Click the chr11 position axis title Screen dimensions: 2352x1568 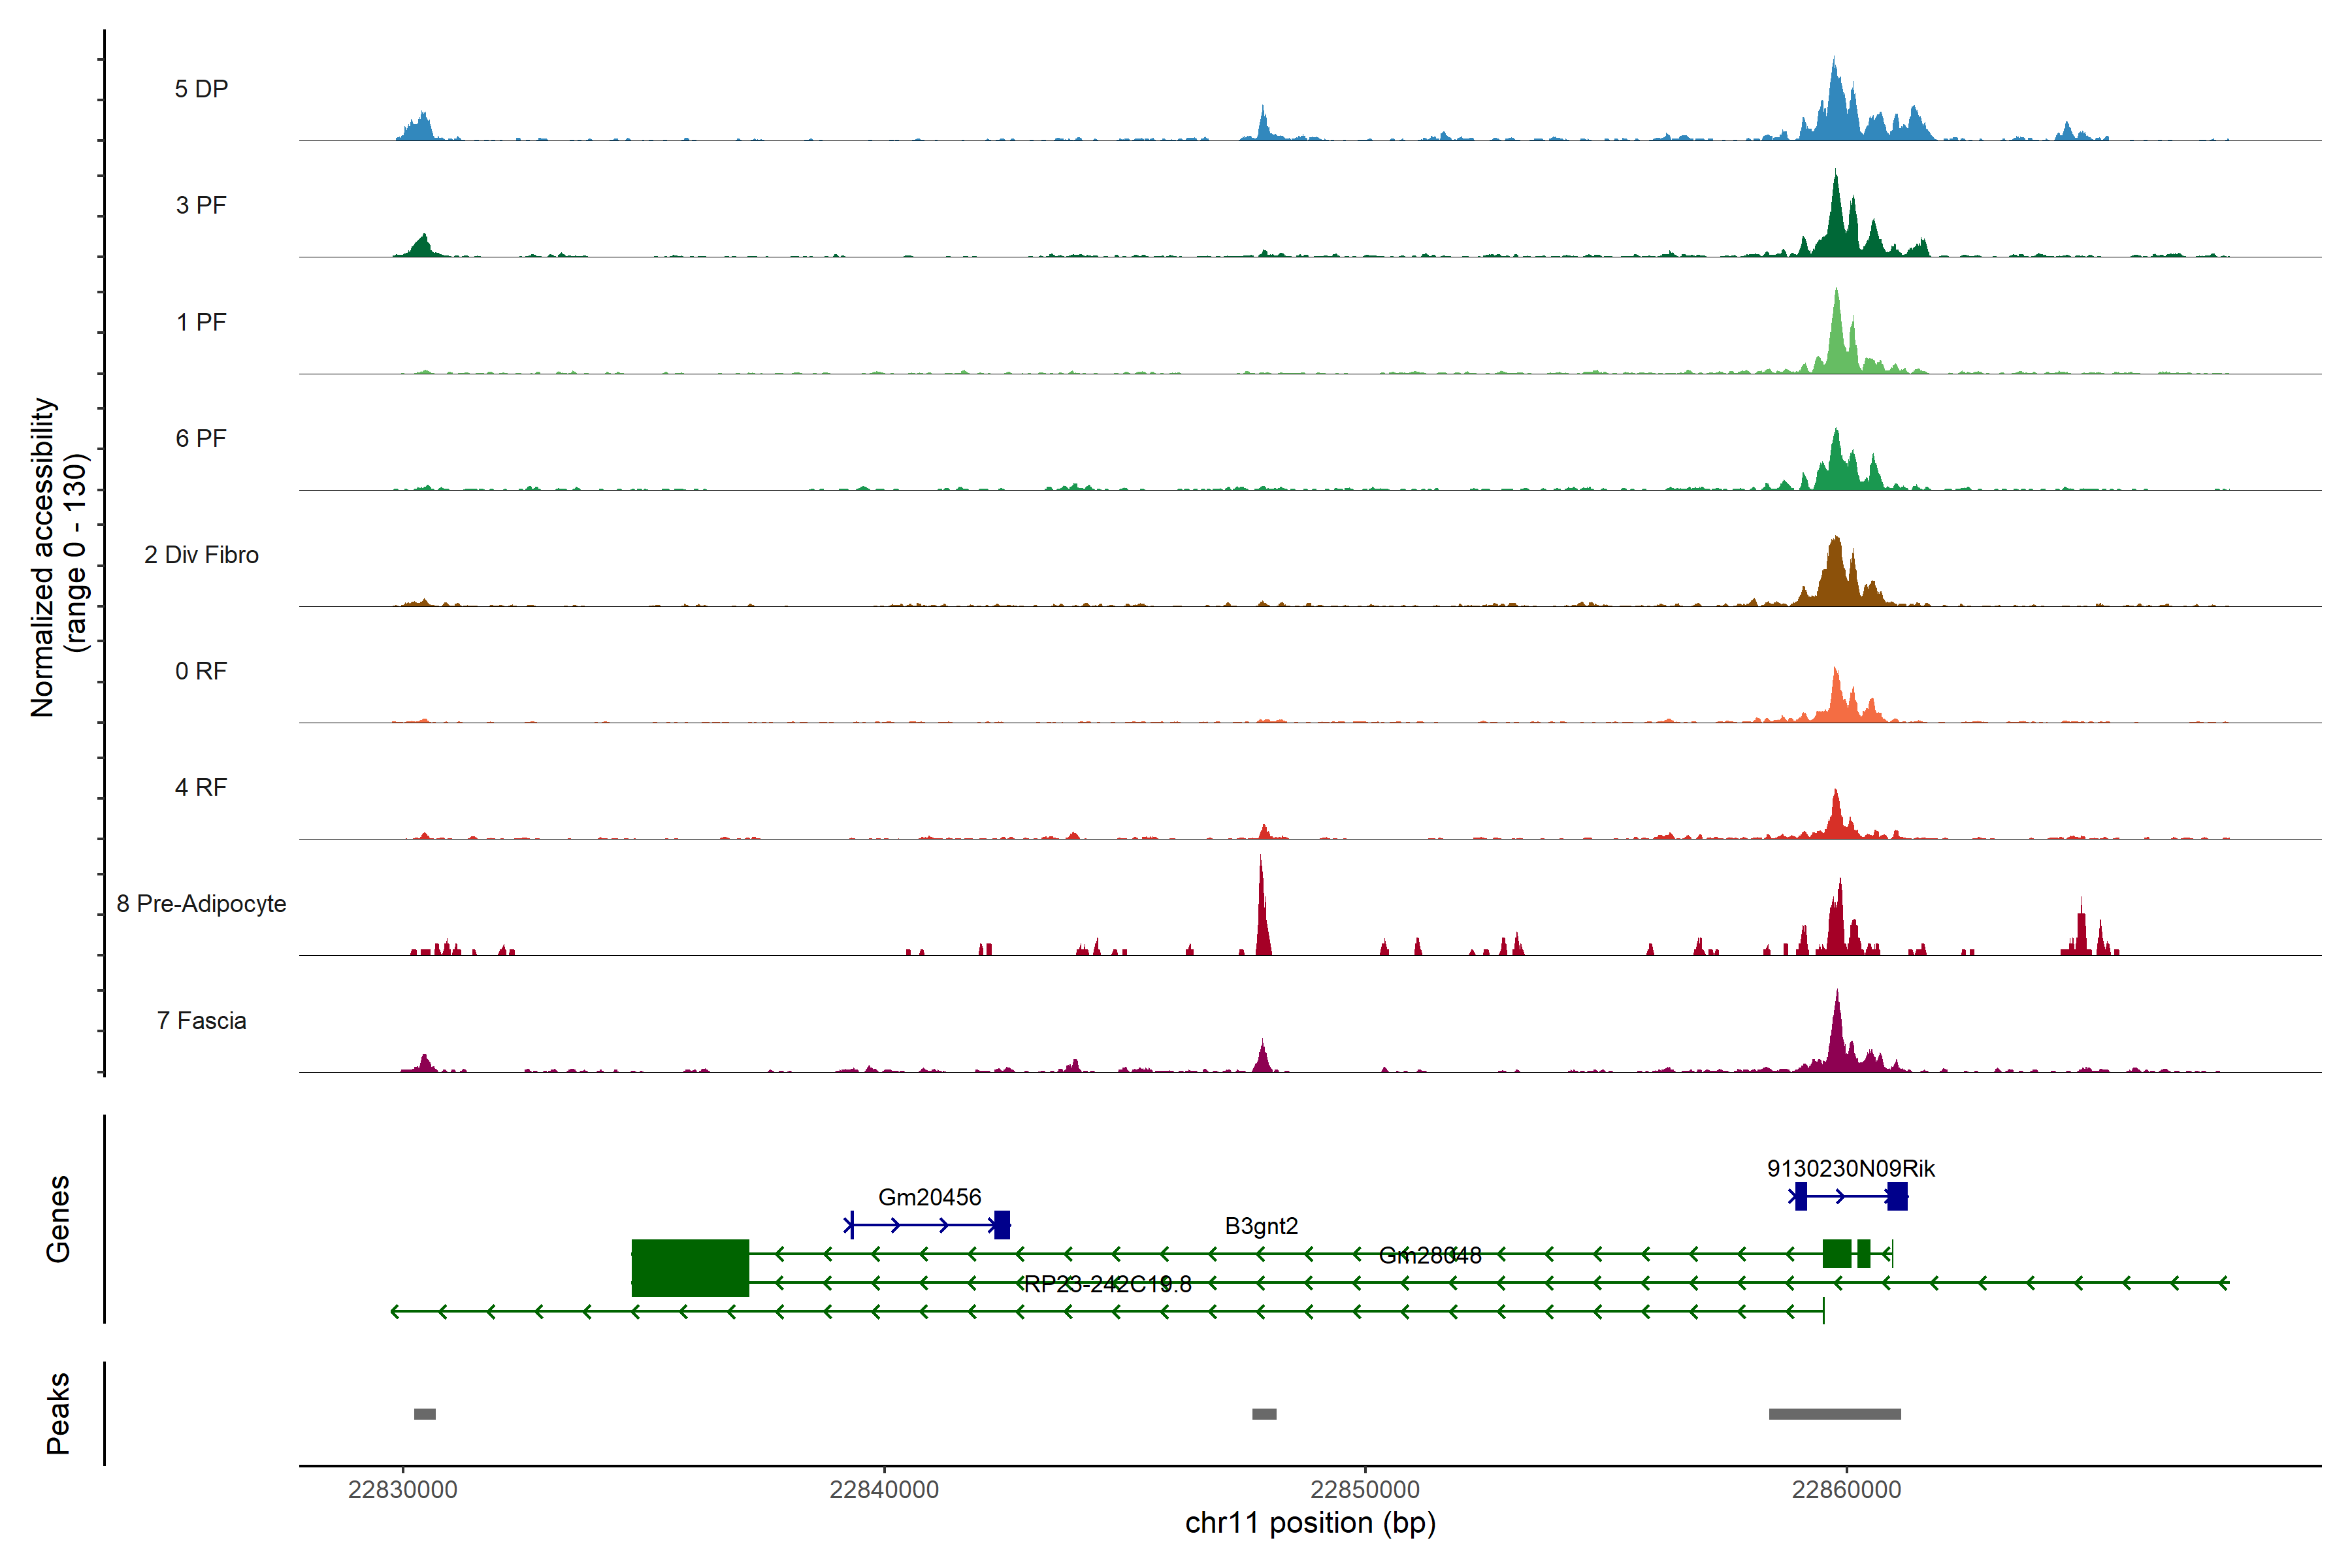click(1310, 1523)
